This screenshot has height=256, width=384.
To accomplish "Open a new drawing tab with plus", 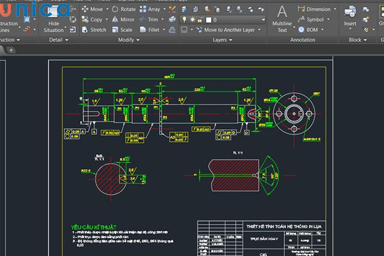I will click(x=12, y=49).
